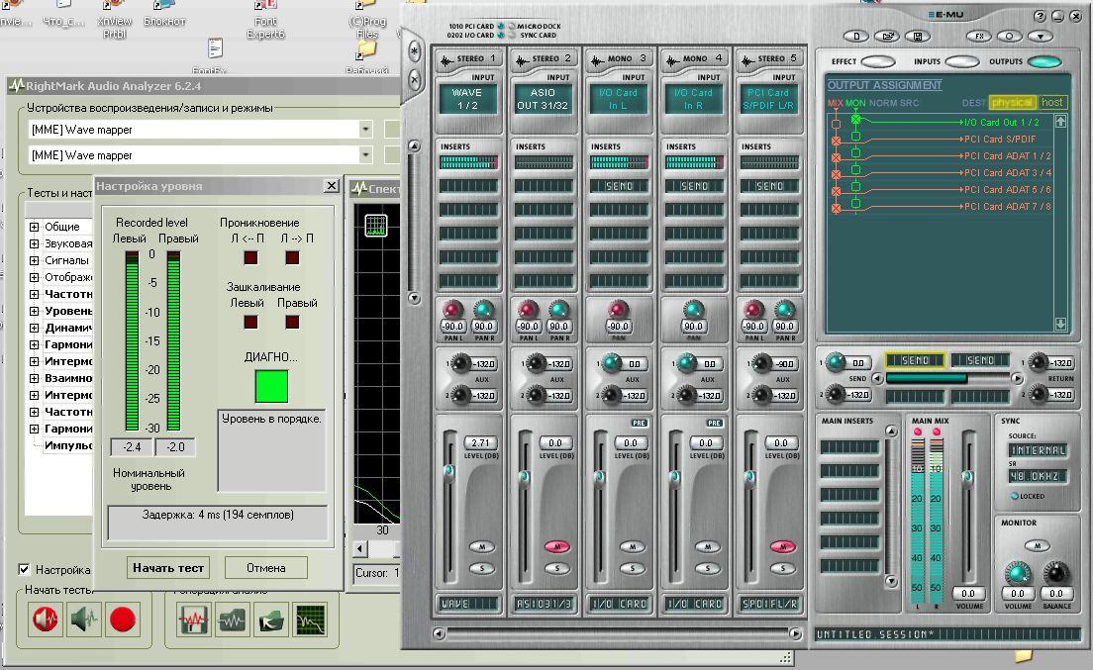Expand the Общие tree node
This screenshot has height=670, width=1093.
tap(34, 227)
